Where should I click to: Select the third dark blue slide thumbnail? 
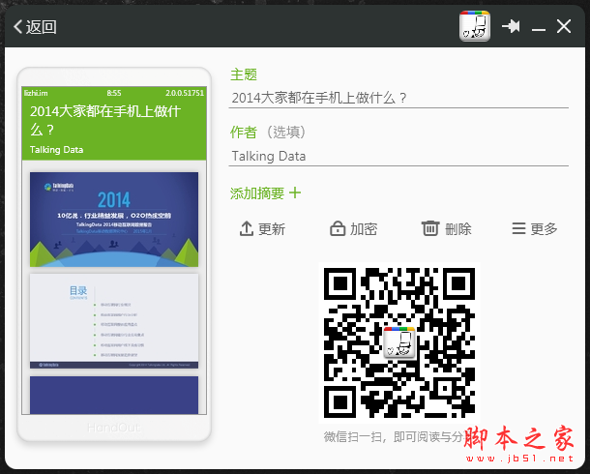(114, 395)
